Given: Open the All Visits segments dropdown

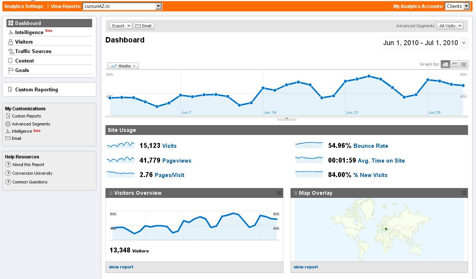Looking at the screenshot, I should pos(450,26).
